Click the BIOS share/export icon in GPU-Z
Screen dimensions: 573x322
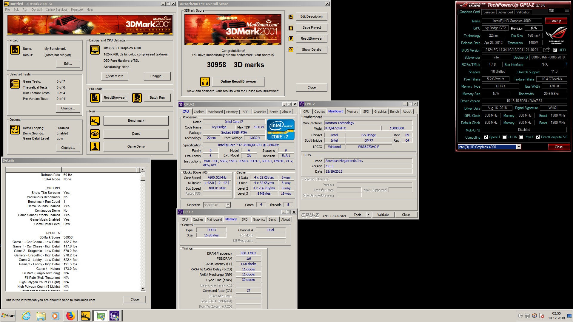coord(546,50)
